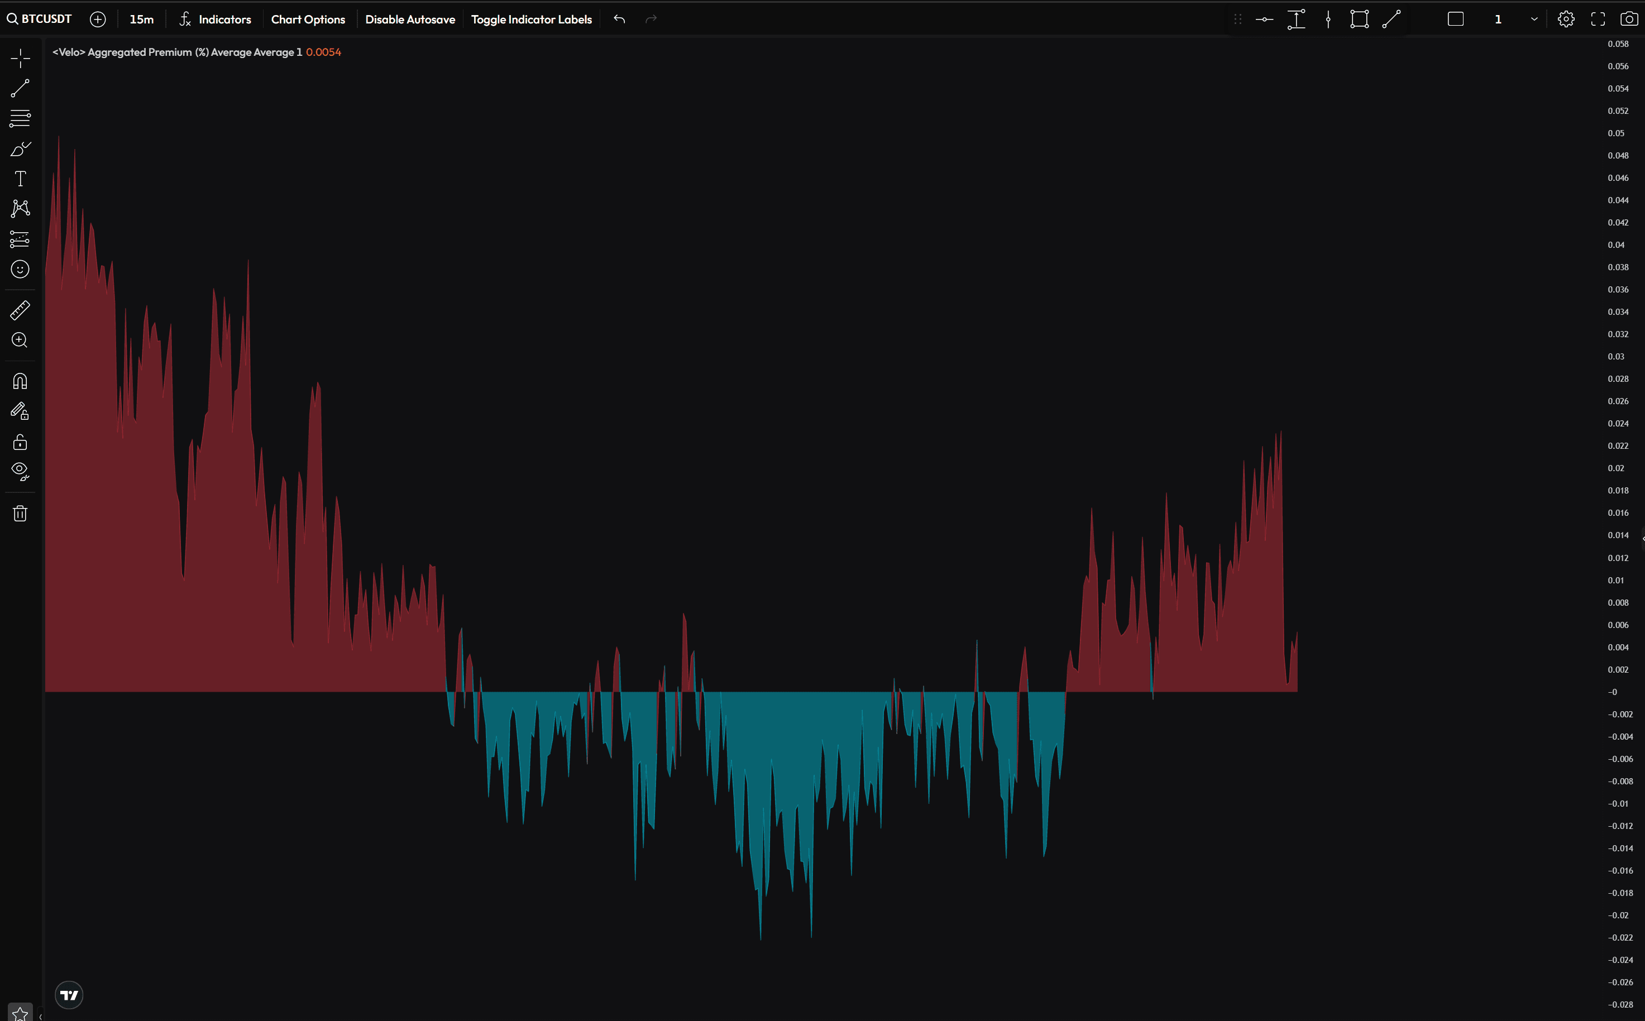The image size is (1645, 1021).
Task: Toggle lock all drawing tools
Action: (x=20, y=442)
